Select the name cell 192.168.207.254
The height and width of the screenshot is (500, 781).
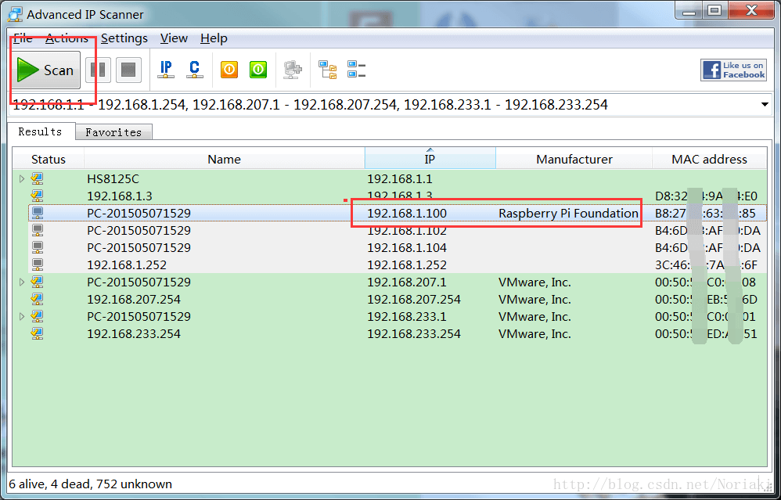(x=134, y=300)
